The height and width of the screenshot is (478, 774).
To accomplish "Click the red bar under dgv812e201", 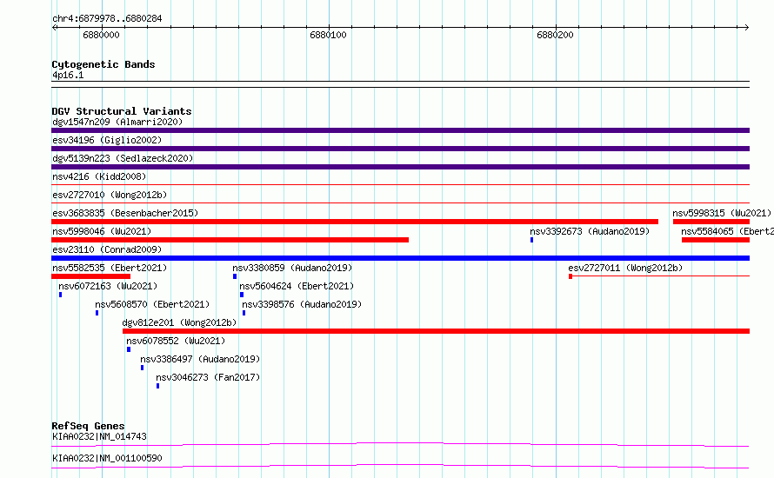I will pos(437,331).
